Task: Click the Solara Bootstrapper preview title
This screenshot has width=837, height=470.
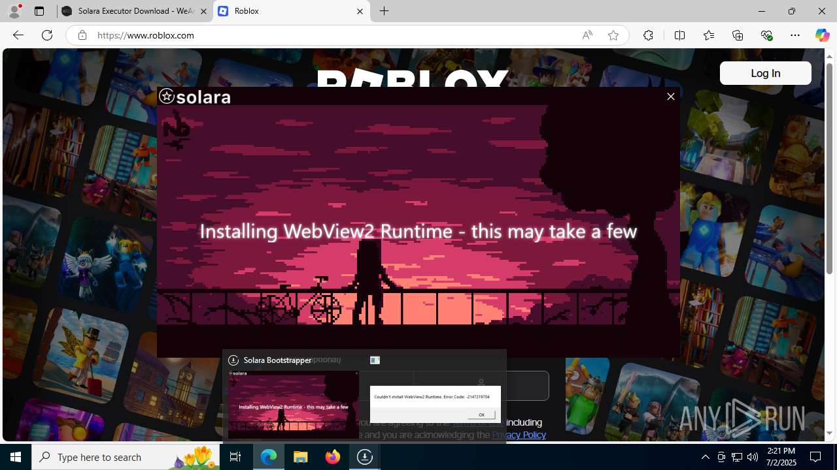Action: [277, 360]
